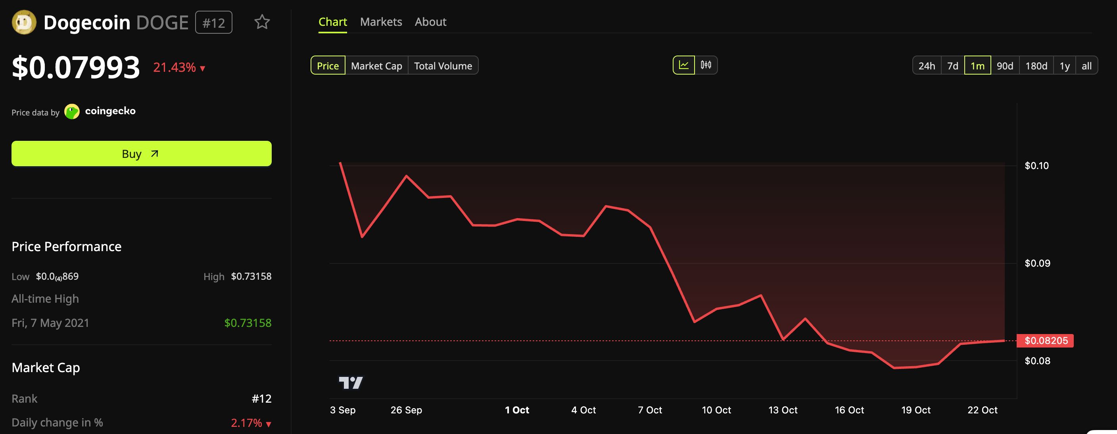Set chart range to all
The width and height of the screenshot is (1117, 434).
click(x=1086, y=65)
